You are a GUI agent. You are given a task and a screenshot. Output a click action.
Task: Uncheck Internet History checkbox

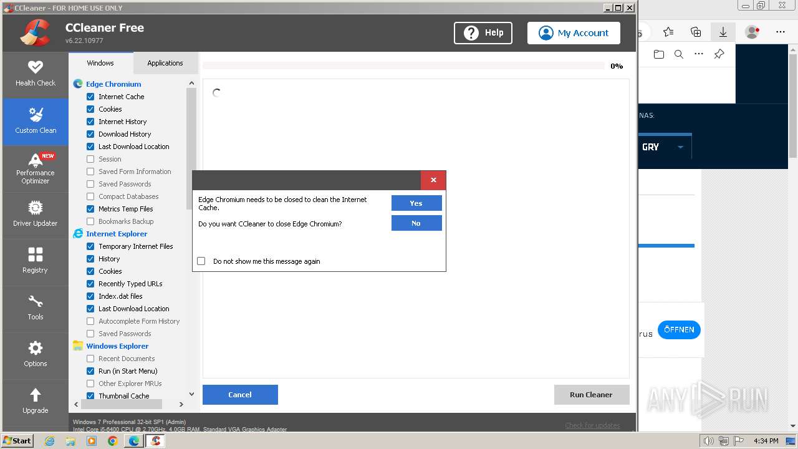pyautogui.click(x=90, y=122)
